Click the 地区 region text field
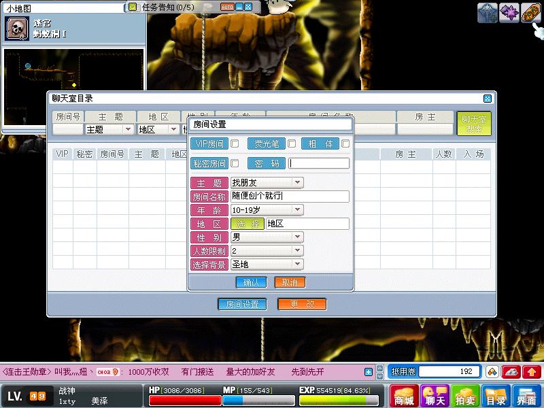Image resolution: width=544 pixels, height=408 pixels. 307,224
